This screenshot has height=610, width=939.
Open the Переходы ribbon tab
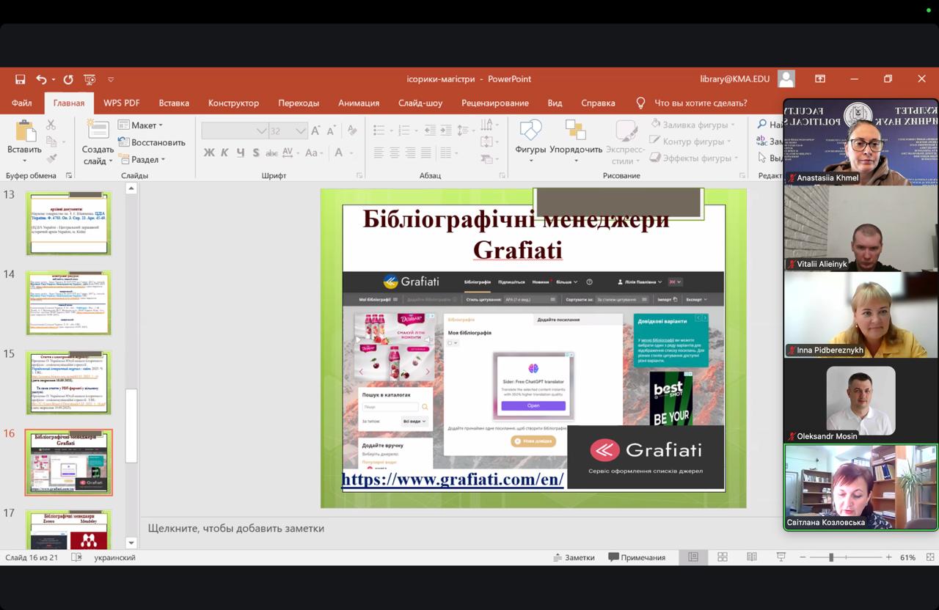tap(299, 103)
